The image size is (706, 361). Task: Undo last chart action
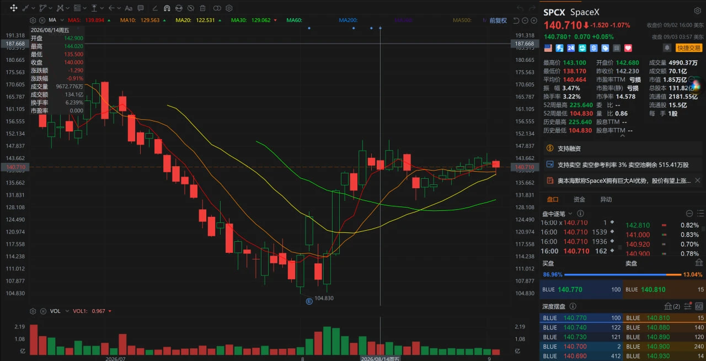point(520,8)
